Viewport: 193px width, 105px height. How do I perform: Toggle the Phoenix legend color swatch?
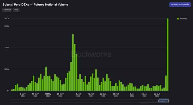pos(178,19)
